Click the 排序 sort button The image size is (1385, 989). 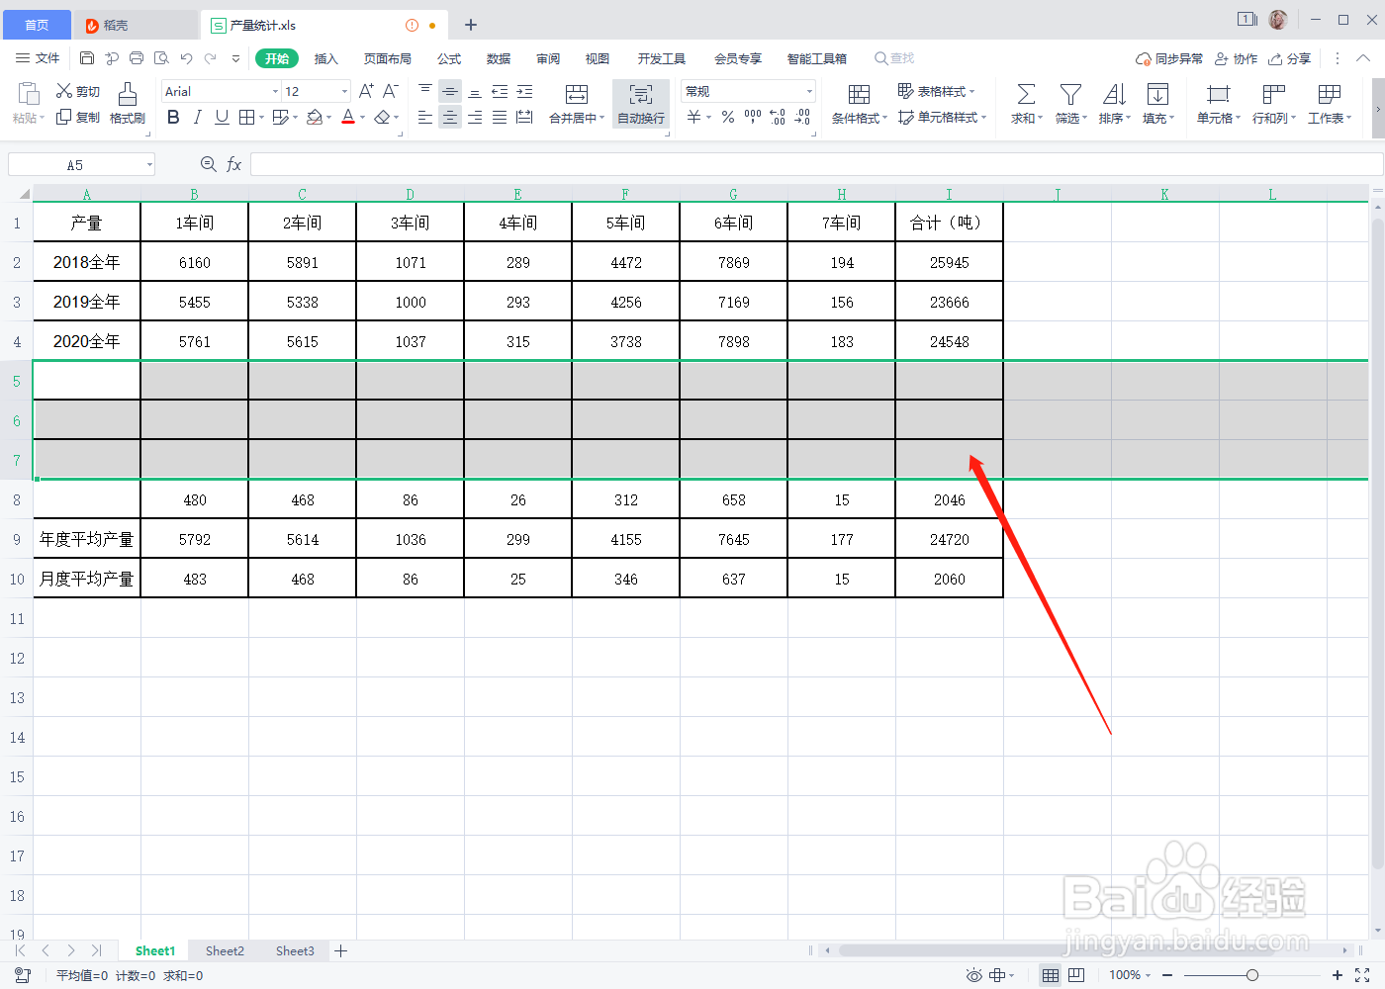pyautogui.click(x=1114, y=104)
